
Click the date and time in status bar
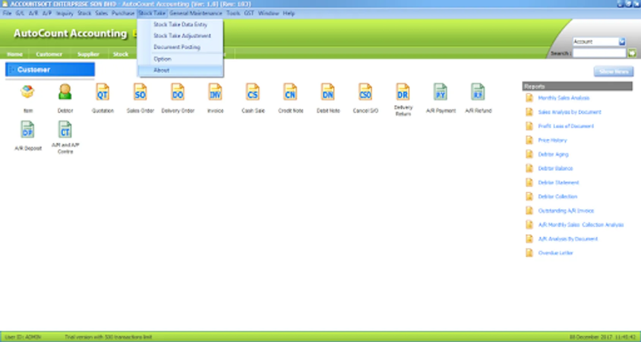coord(603,337)
